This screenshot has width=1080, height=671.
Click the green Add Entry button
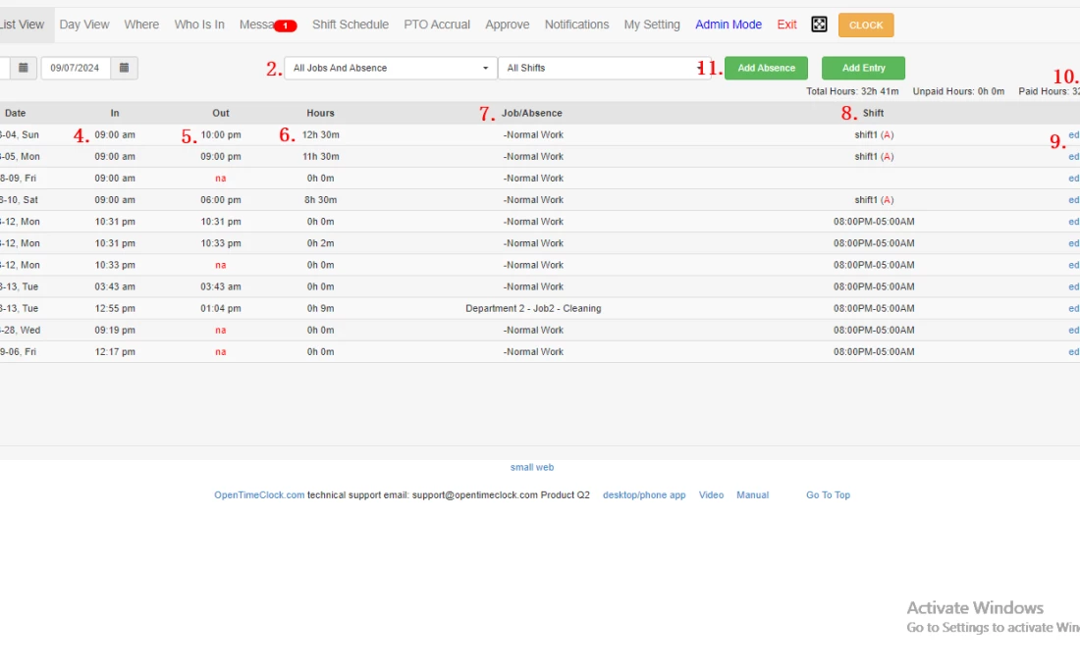click(x=863, y=68)
